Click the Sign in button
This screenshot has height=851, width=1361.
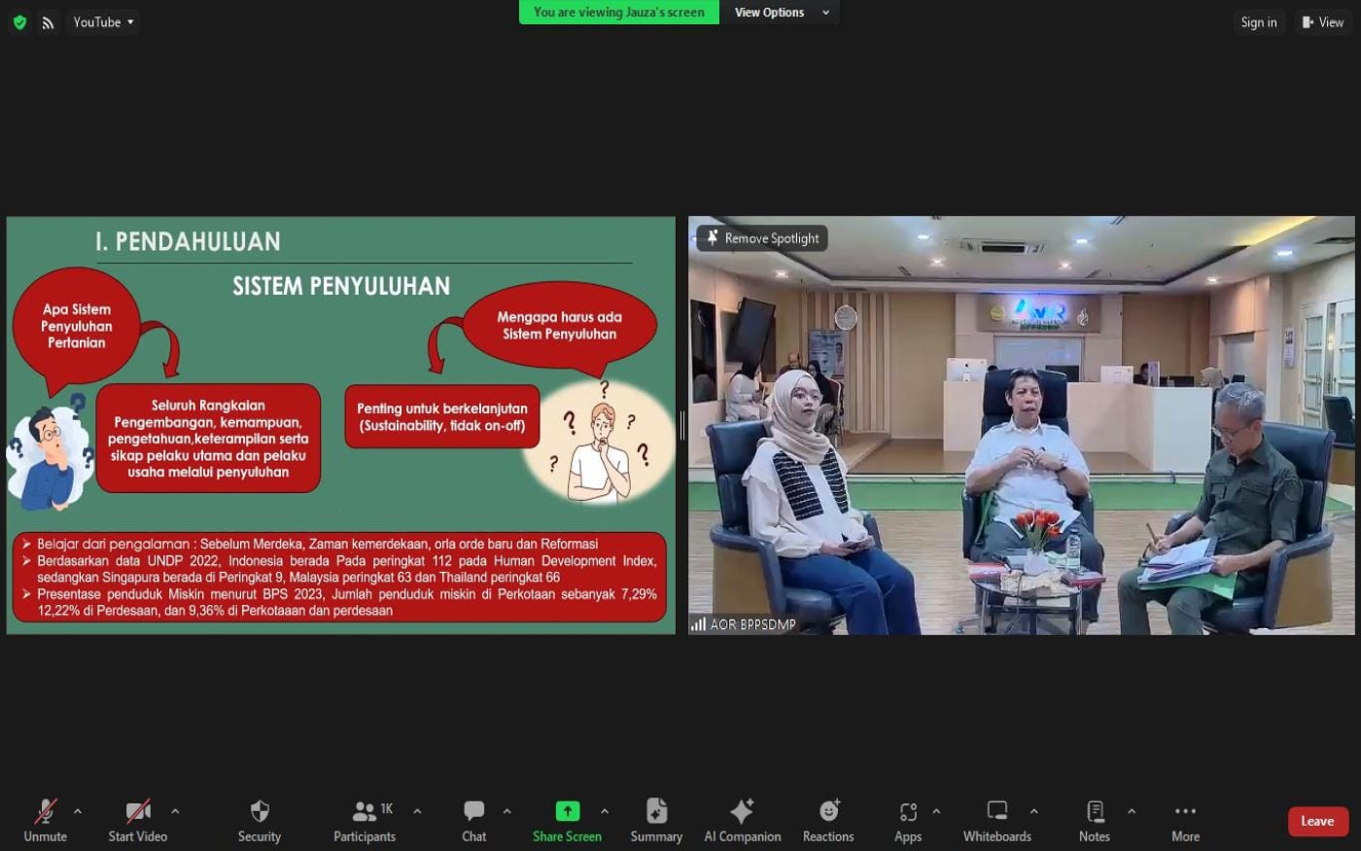pyautogui.click(x=1258, y=22)
